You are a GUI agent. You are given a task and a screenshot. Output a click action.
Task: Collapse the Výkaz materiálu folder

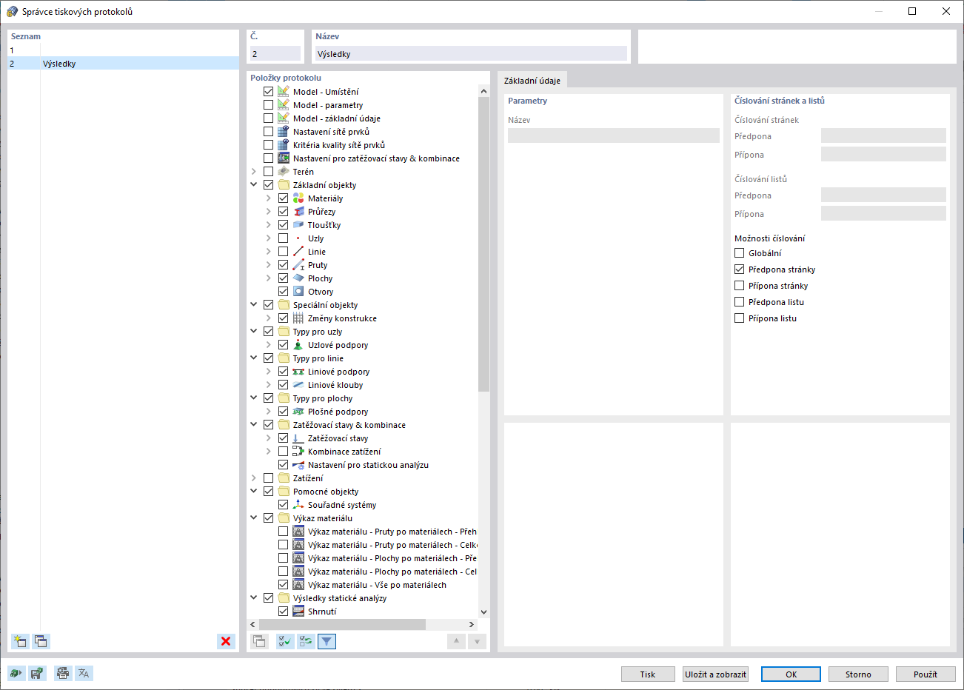click(x=254, y=518)
